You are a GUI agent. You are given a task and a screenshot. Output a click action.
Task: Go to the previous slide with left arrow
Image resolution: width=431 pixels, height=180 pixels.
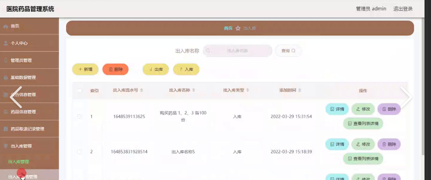pyautogui.click(x=16, y=97)
